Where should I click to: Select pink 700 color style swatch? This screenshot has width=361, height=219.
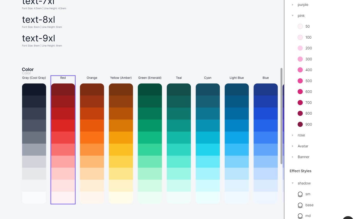click(300, 103)
